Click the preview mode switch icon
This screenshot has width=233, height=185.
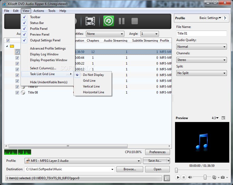[214, 177]
